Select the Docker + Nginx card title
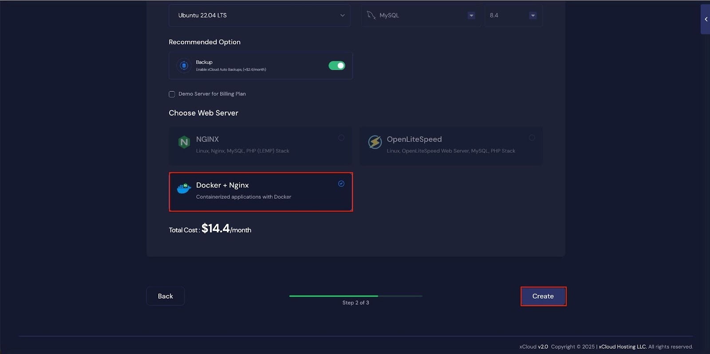The height and width of the screenshot is (354, 710). (222, 185)
